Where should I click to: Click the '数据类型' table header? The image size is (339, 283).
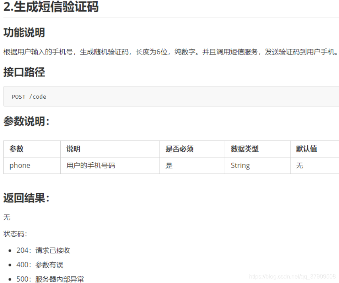(258, 149)
